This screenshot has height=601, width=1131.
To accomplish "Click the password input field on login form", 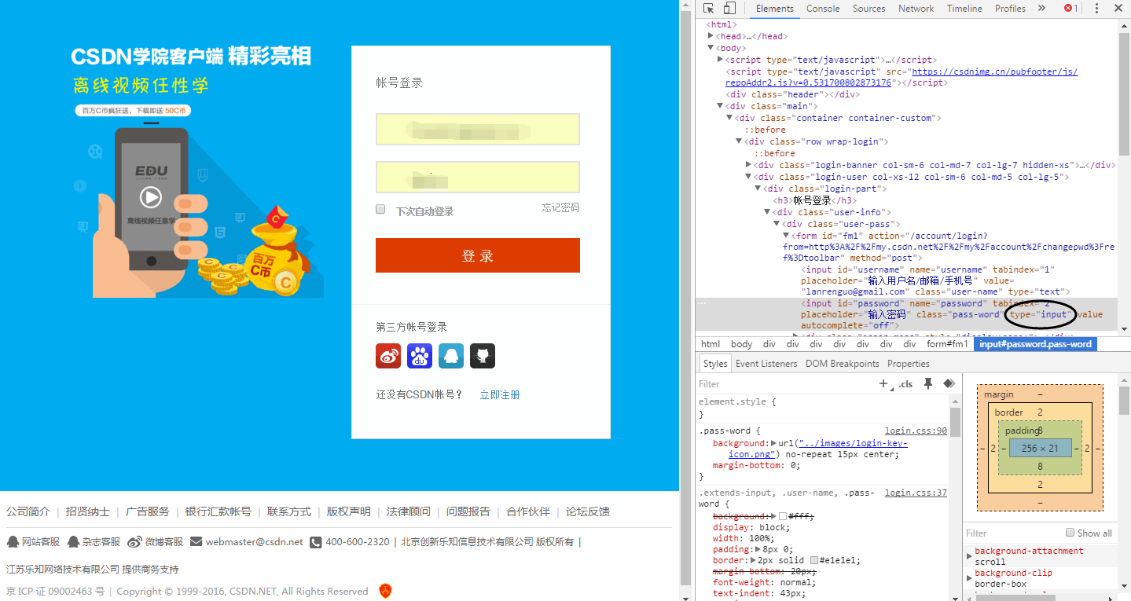I will coord(478,177).
